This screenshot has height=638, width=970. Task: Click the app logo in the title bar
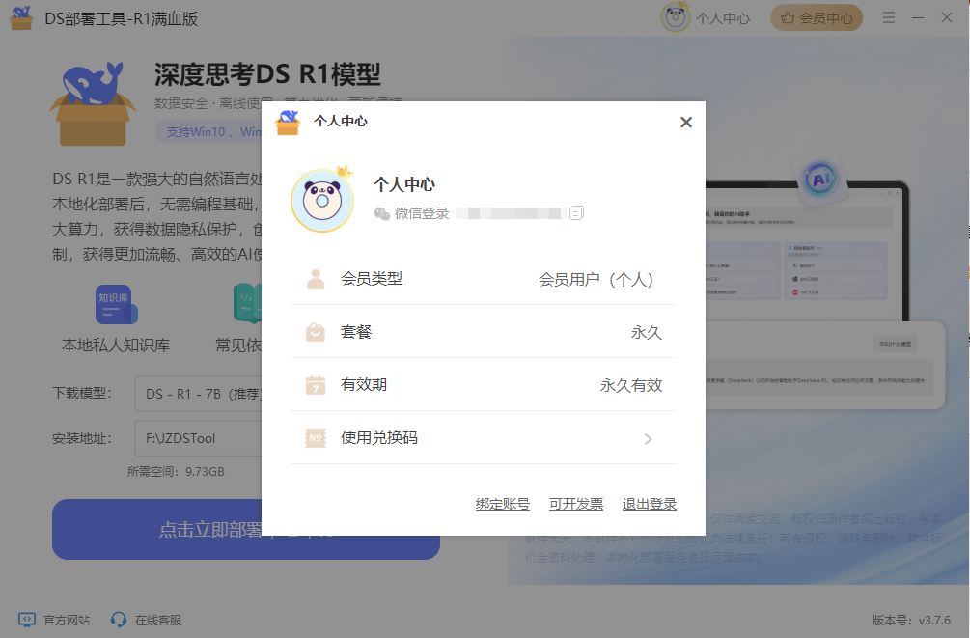(21, 18)
